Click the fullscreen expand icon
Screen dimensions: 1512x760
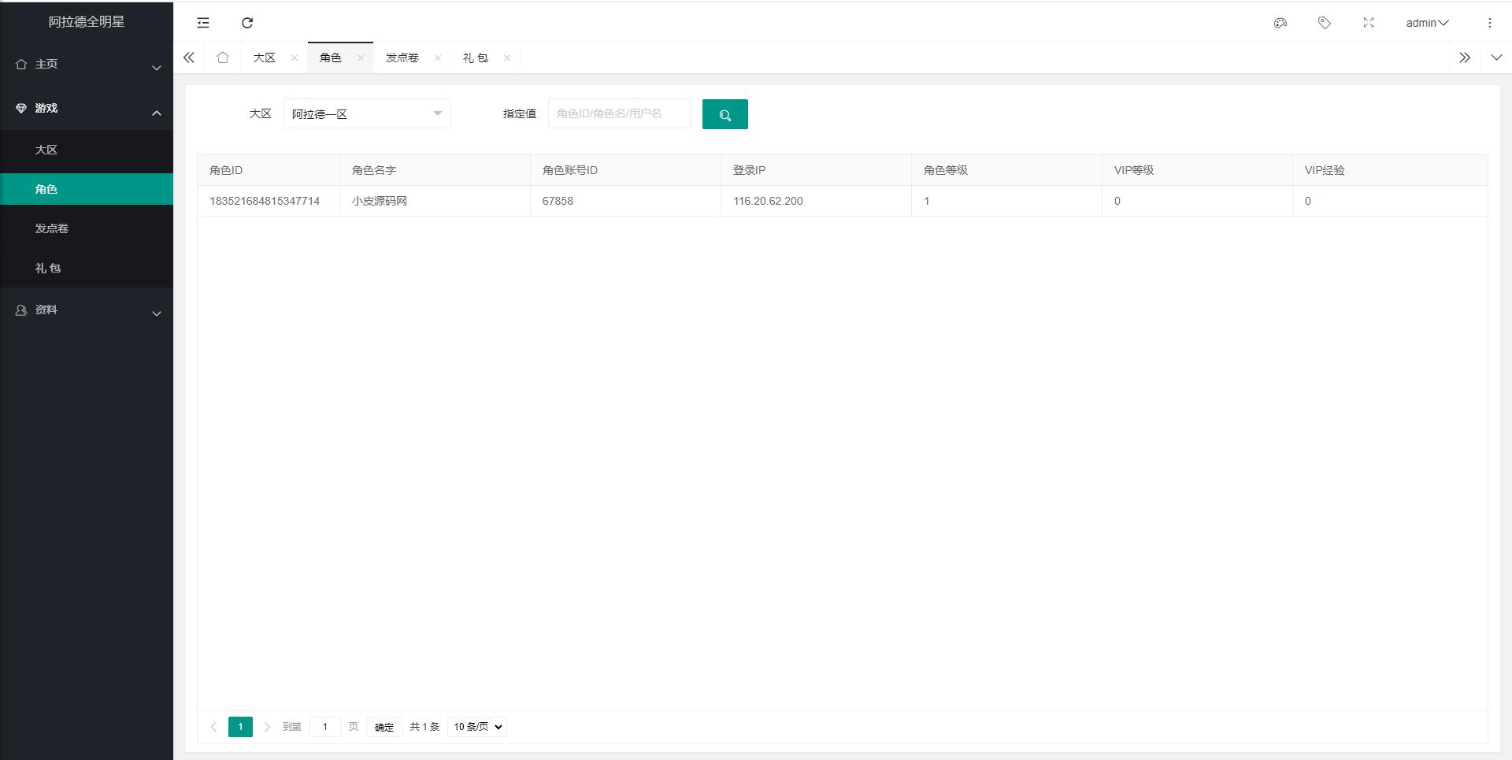coord(1369,23)
